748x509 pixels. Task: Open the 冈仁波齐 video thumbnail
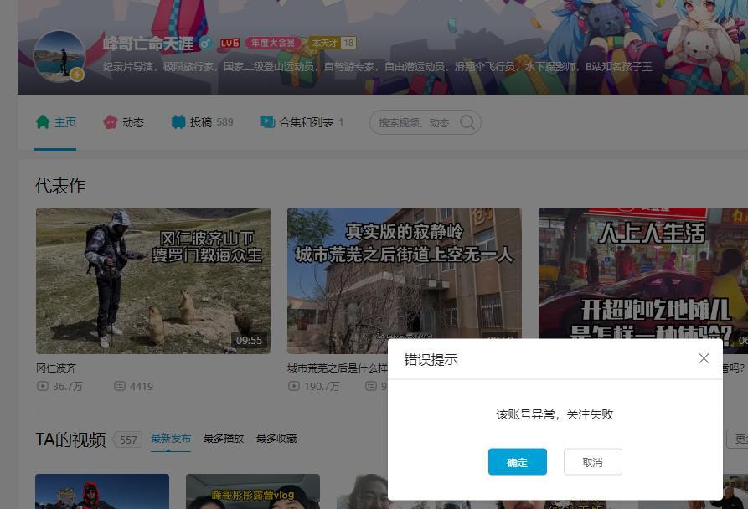pyautogui.click(x=153, y=280)
